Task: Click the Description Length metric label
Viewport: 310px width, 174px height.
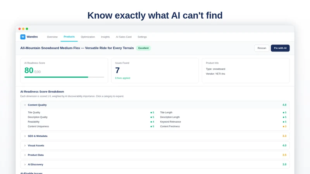Action: click(x=170, y=117)
